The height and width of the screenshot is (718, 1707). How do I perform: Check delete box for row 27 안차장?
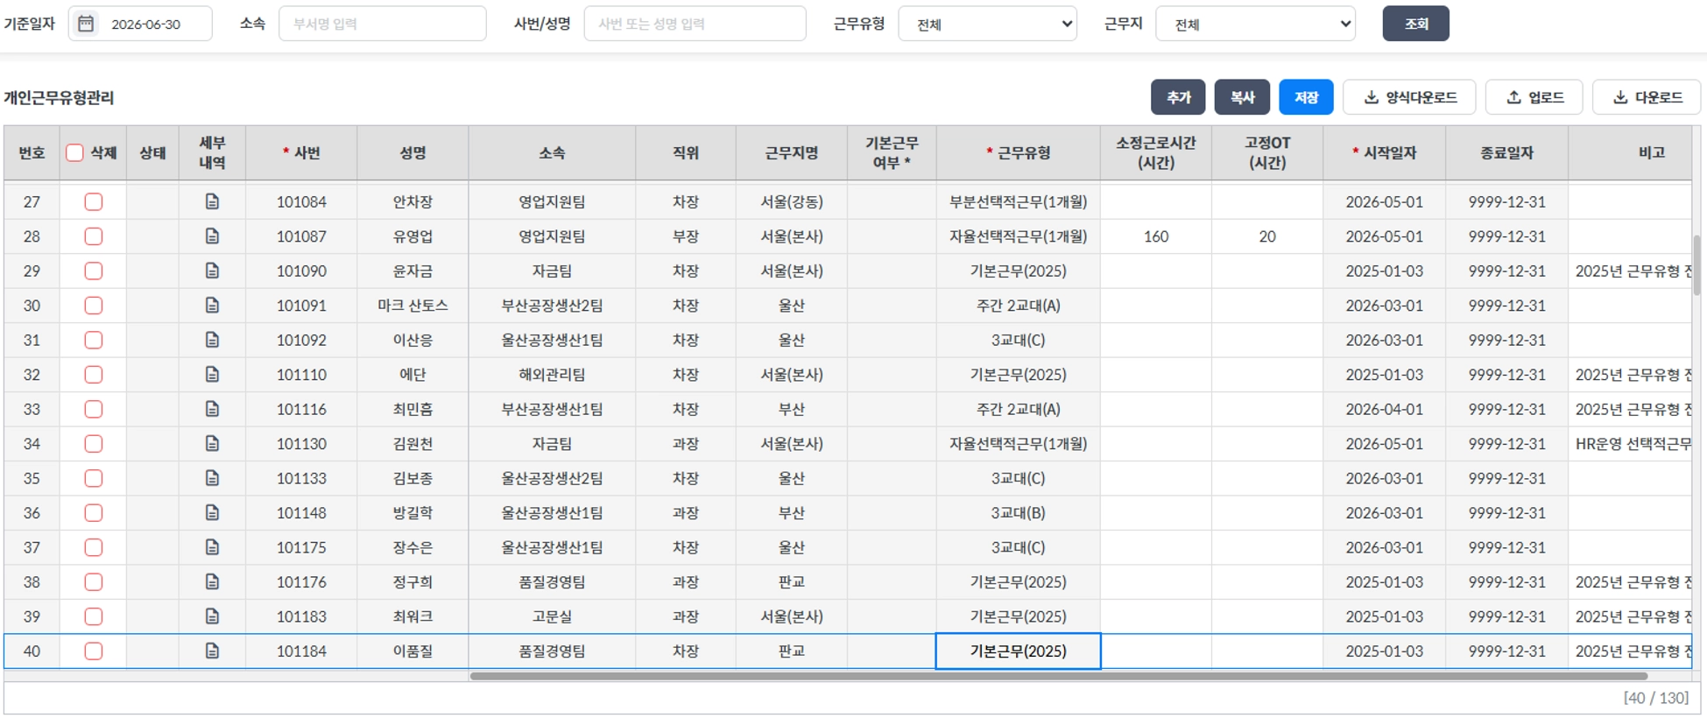pos(94,201)
